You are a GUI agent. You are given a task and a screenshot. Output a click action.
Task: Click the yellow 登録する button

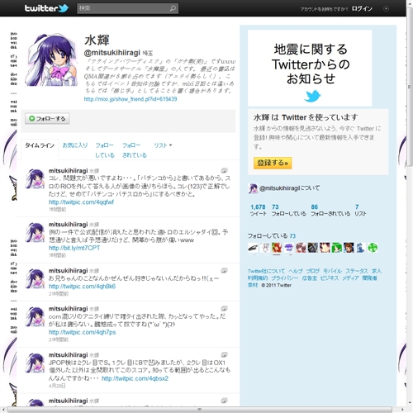(x=273, y=163)
